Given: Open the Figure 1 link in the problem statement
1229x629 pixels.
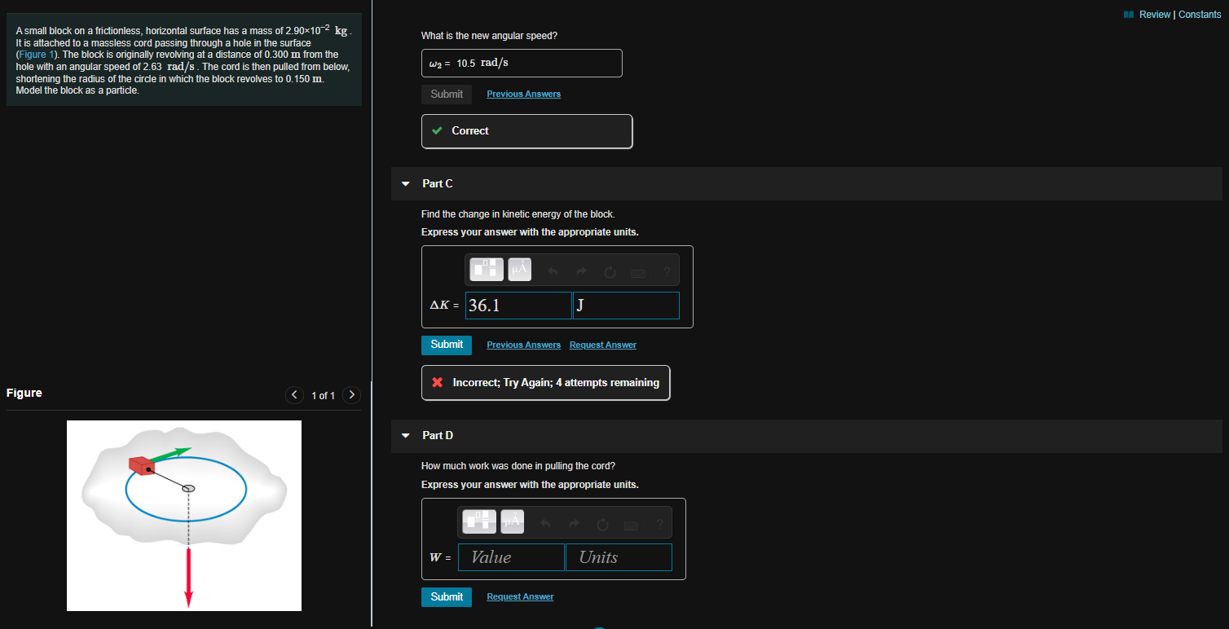Looking at the screenshot, I should [x=35, y=54].
